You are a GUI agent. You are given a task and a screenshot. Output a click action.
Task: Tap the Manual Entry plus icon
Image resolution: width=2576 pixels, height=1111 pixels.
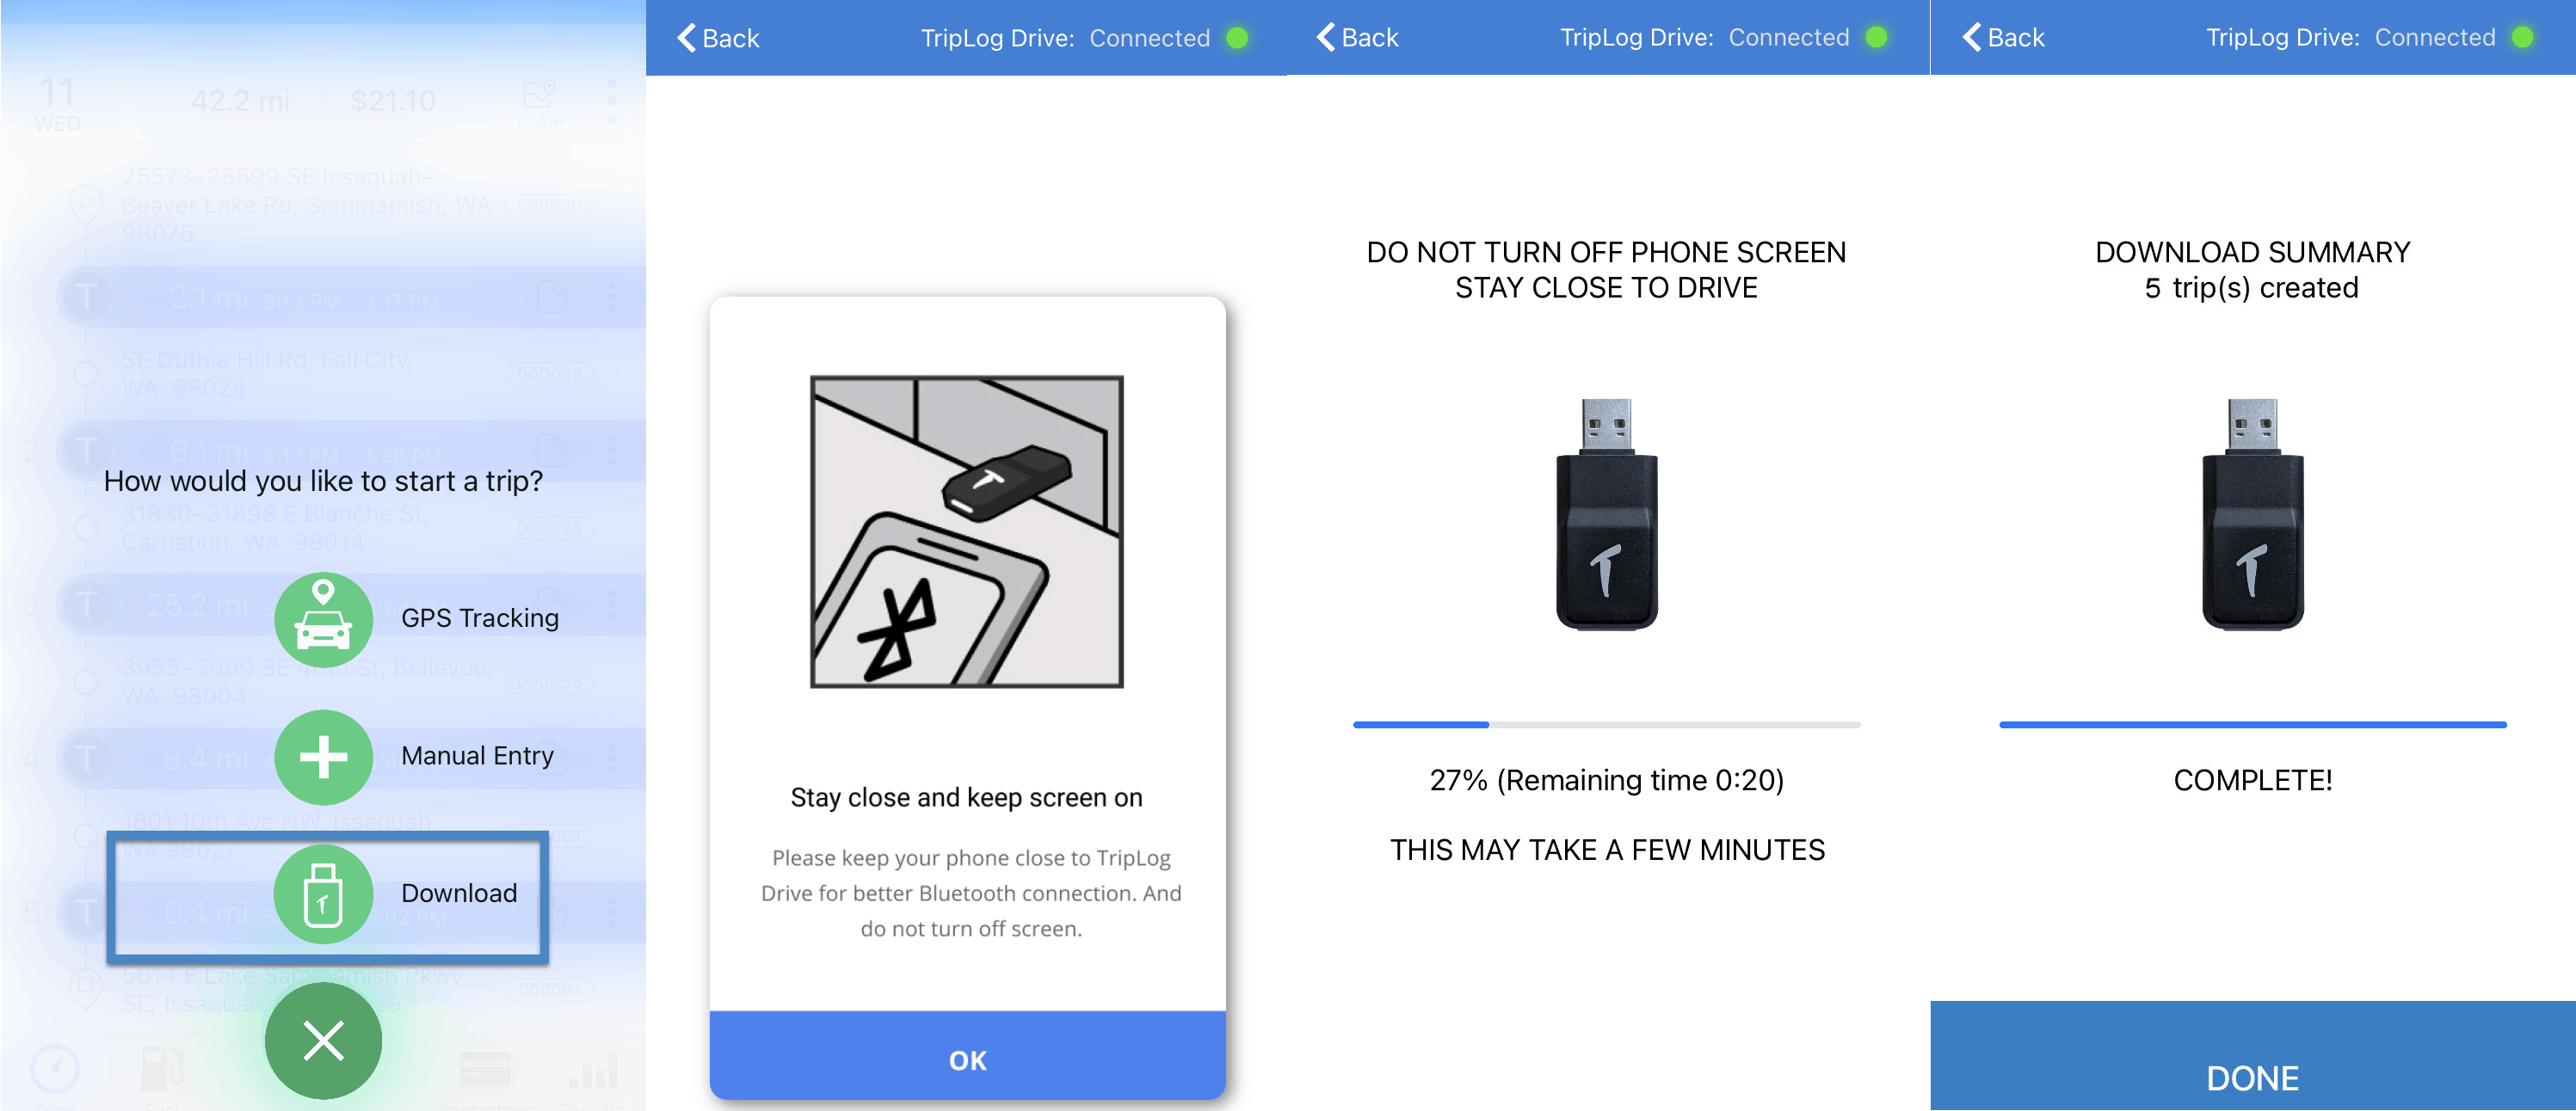[x=323, y=757]
